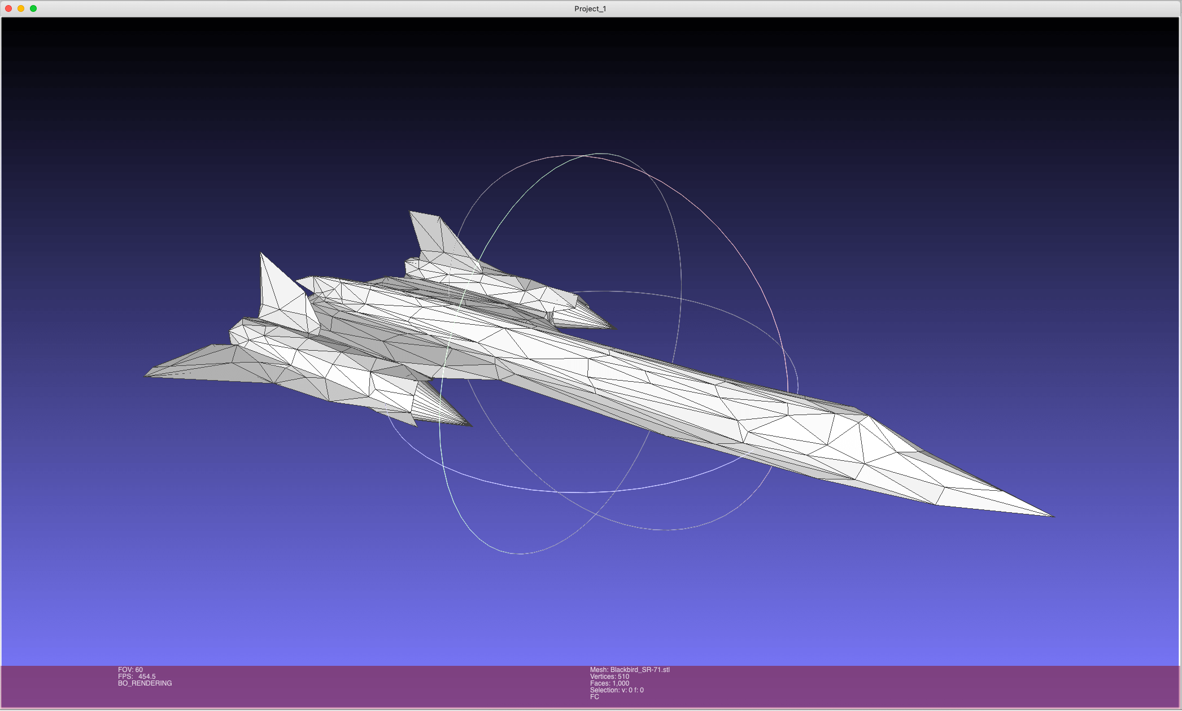Click the FC indicator in the status area
This screenshot has width=1182, height=711.
(594, 697)
